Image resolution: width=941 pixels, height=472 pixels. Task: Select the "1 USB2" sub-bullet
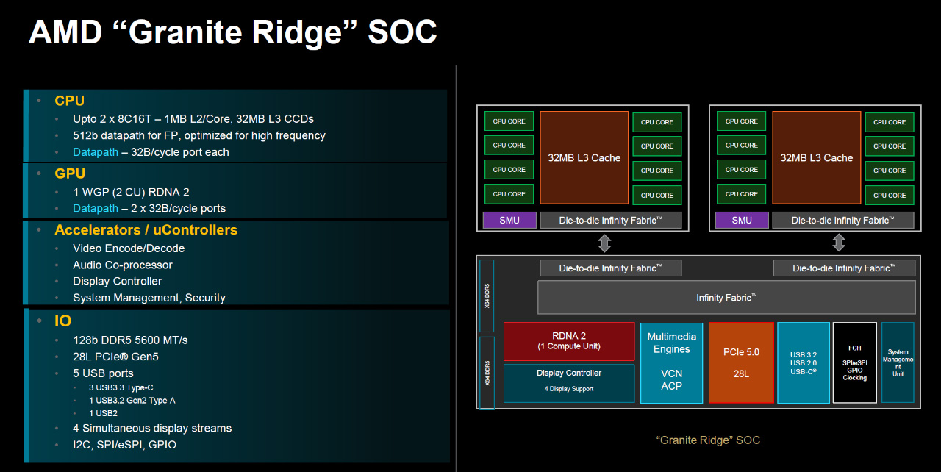coord(104,413)
